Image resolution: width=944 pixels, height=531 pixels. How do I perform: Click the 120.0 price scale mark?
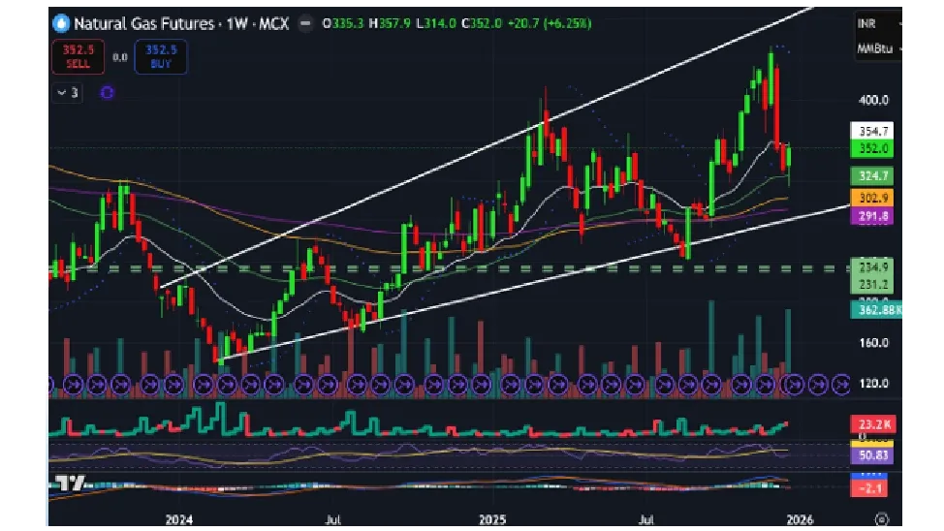click(x=872, y=383)
